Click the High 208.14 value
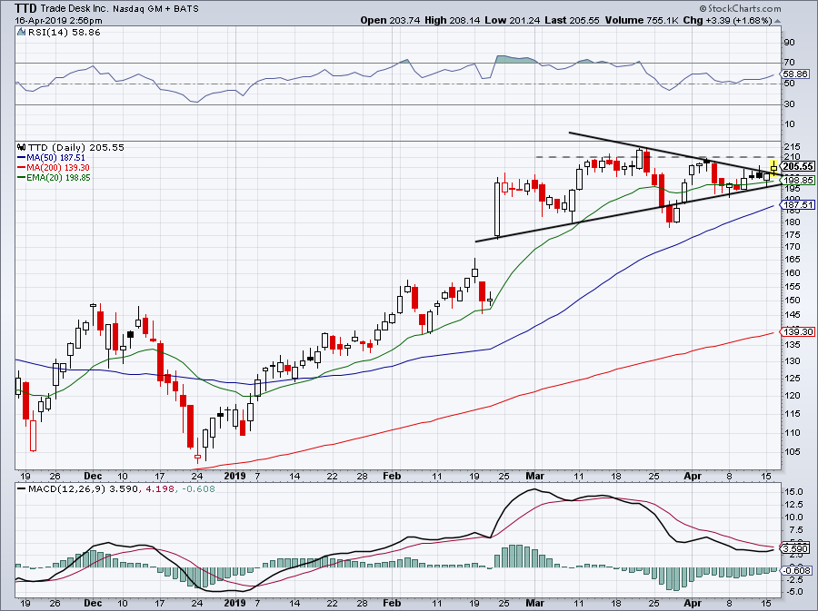The image size is (818, 611). pos(453,20)
